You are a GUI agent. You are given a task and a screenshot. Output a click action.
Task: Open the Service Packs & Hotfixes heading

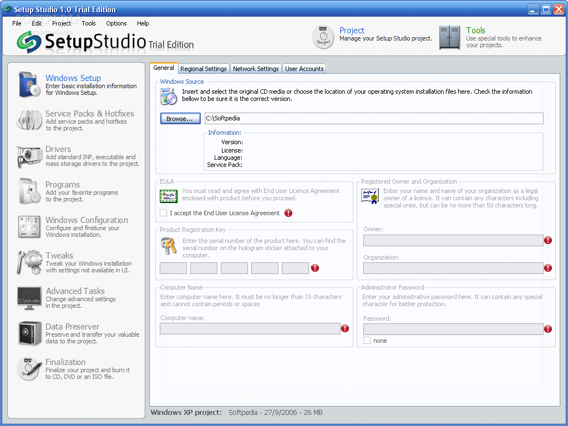point(90,113)
